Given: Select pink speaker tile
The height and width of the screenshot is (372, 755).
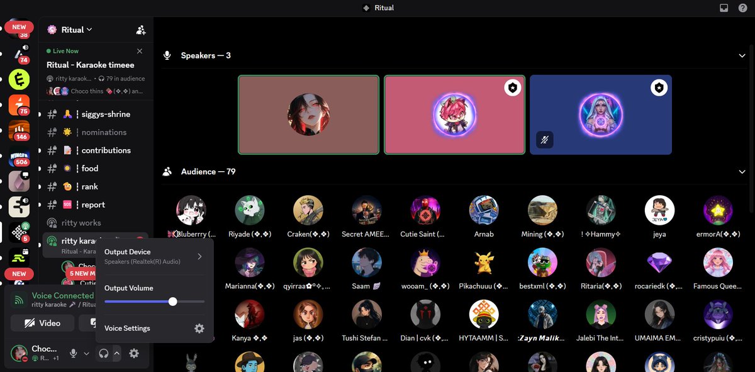Looking at the screenshot, I should 454,115.
